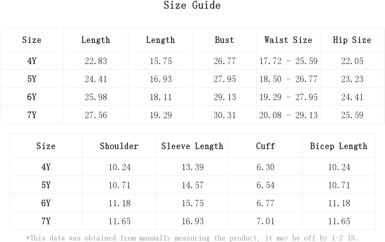The height and width of the screenshot is (242, 385).
Task: Select the 22.05 hip size cell
Action: coord(352,61)
